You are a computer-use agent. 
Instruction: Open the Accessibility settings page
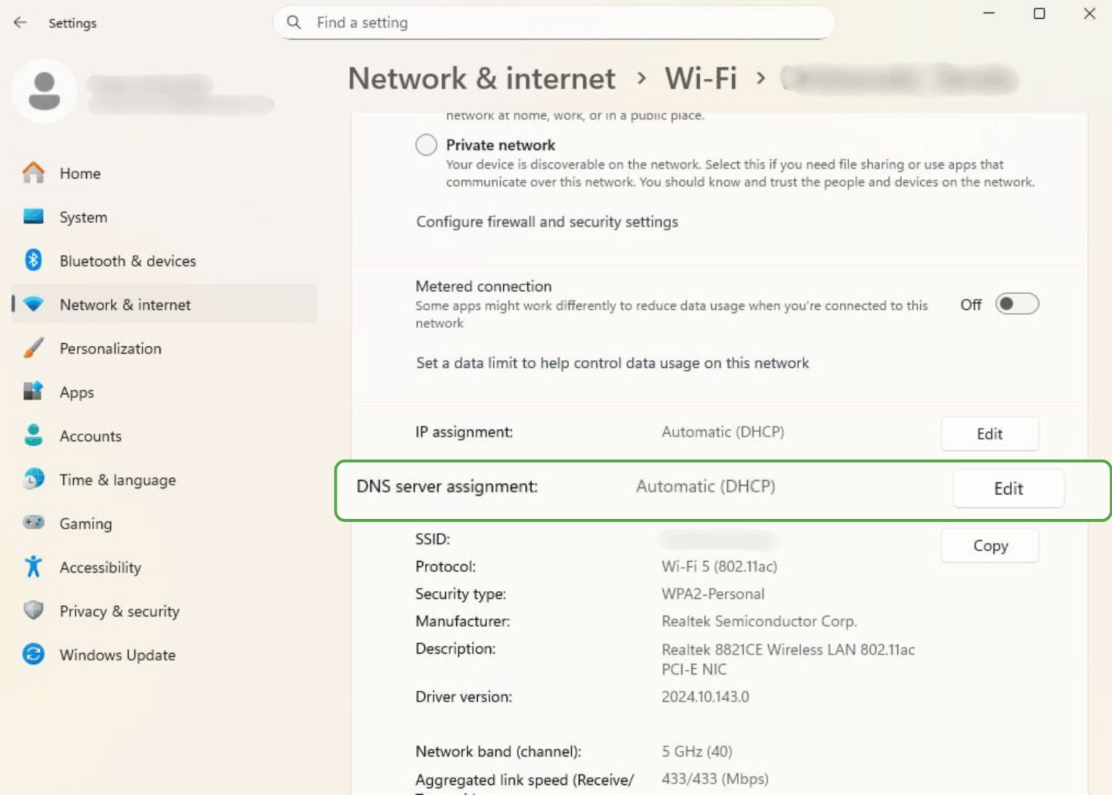pyautogui.click(x=166, y=567)
